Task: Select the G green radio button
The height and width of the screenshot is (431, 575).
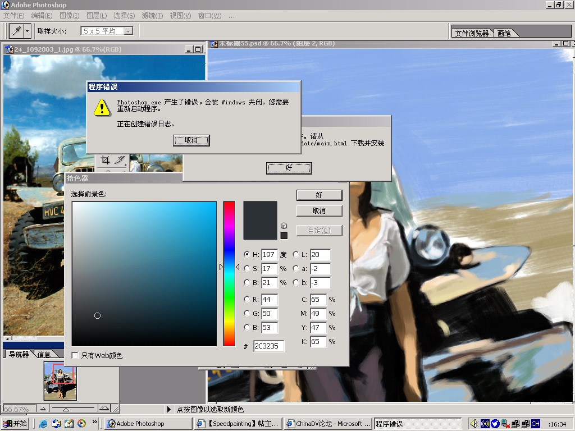Action: pos(247,313)
